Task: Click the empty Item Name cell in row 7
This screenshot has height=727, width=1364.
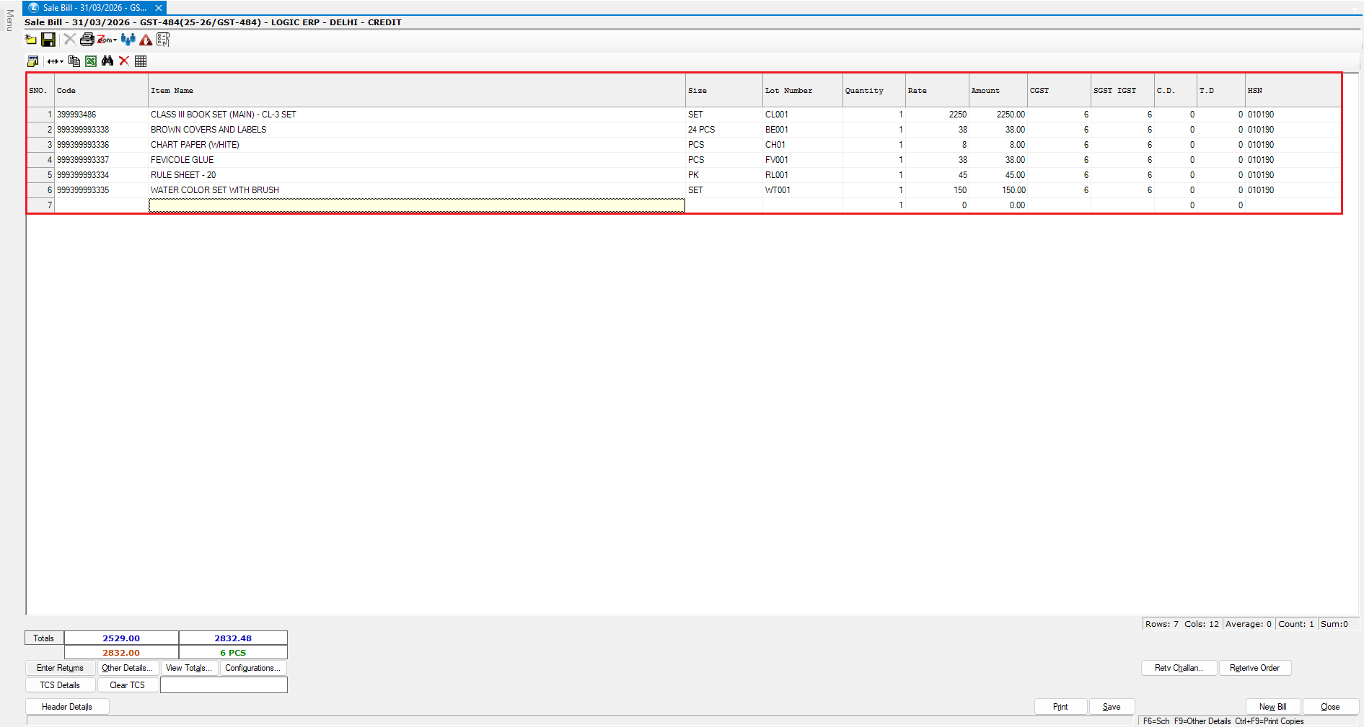Action: pos(416,205)
